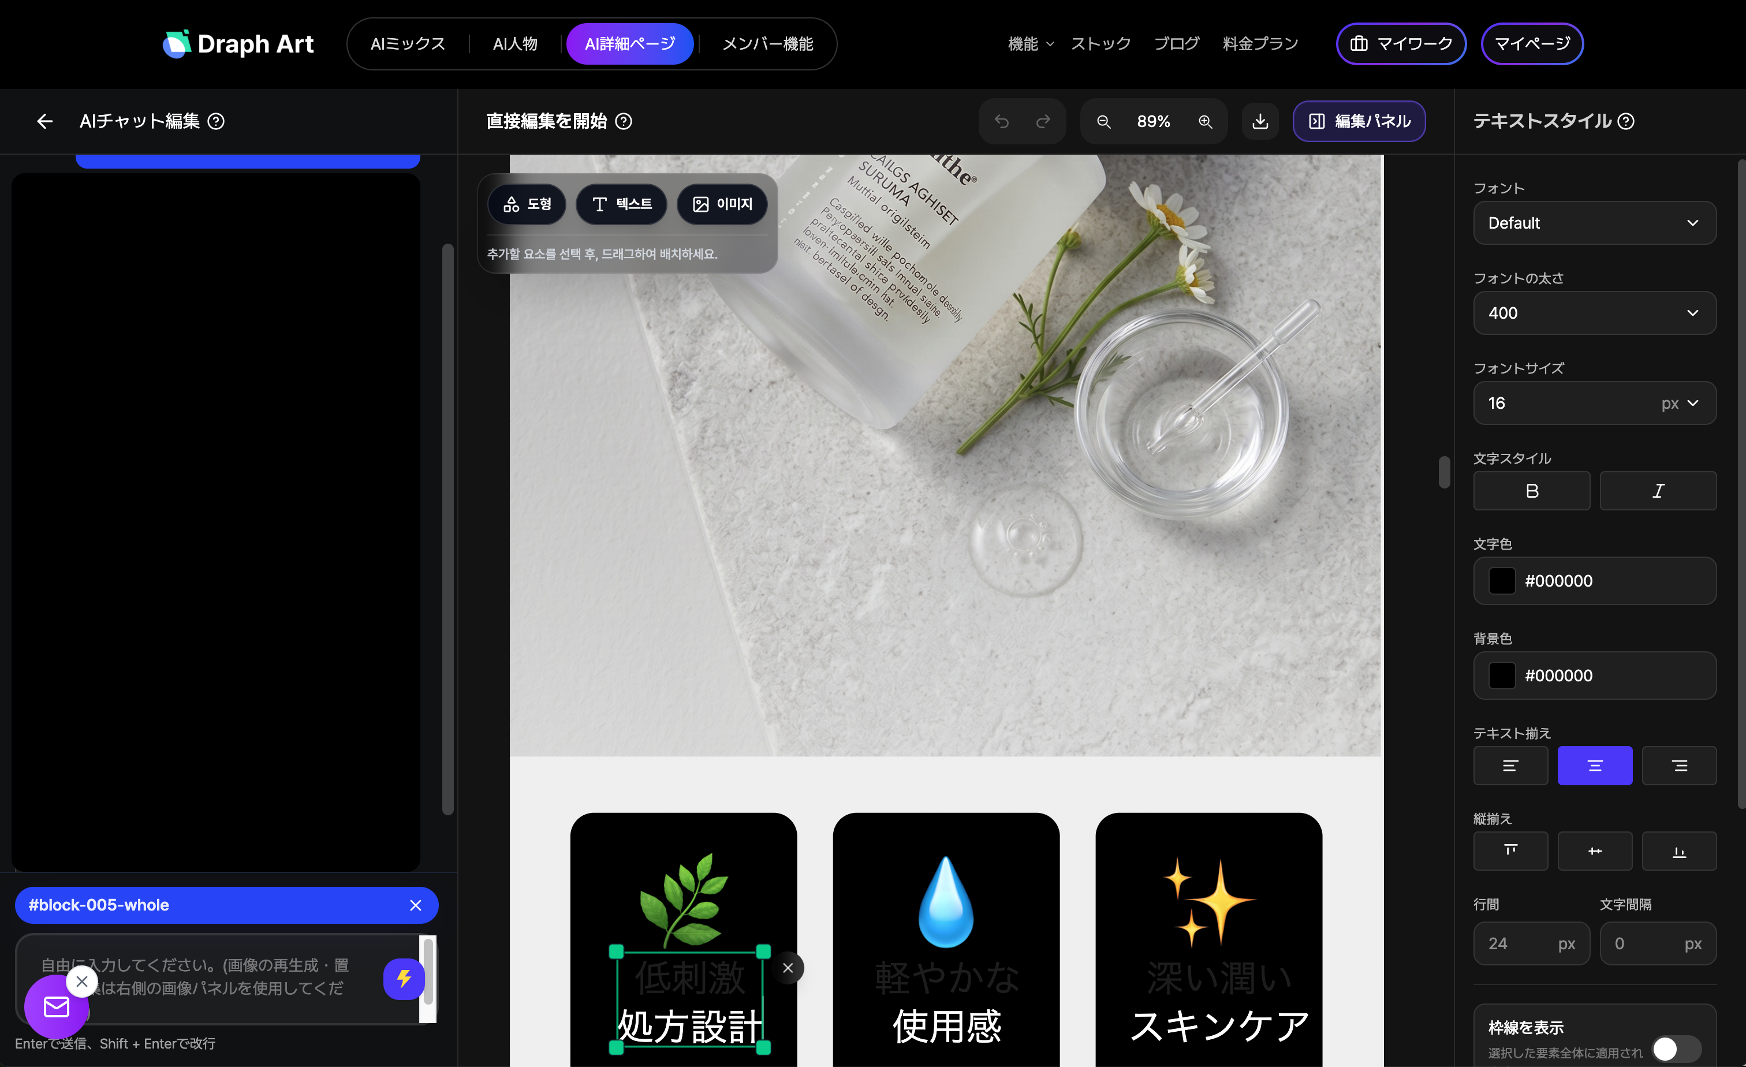Image resolution: width=1746 pixels, height=1067 pixels.
Task: Click the 89% zoom level value
Action: click(x=1154, y=121)
